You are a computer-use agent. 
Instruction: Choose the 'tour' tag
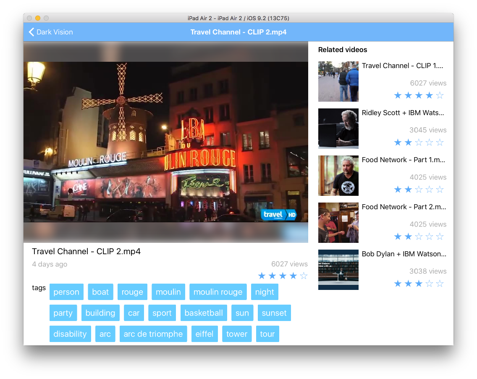tap(267, 334)
